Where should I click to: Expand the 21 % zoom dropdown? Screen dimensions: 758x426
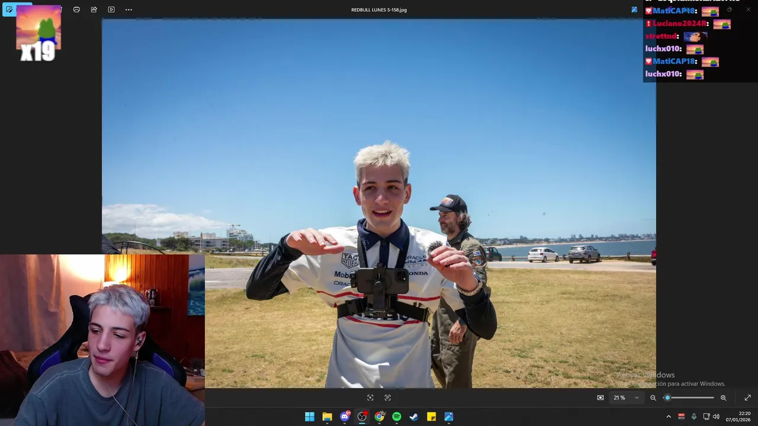pyautogui.click(x=627, y=398)
